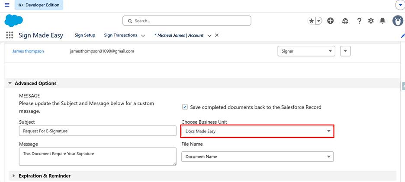405x182 pixels.
Task: Click the row actions arrow beside Signer
Action: pyautogui.click(x=345, y=51)
